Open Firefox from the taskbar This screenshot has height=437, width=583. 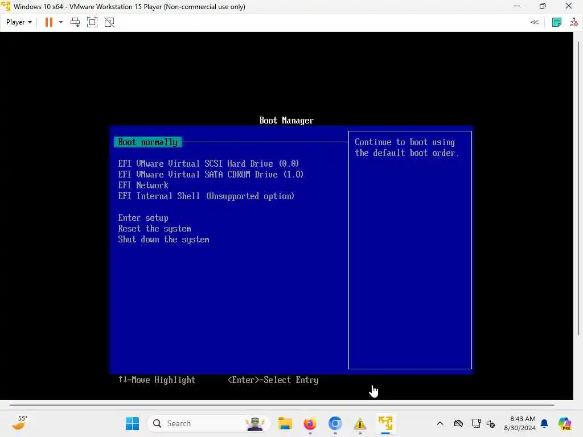(310, 423)
